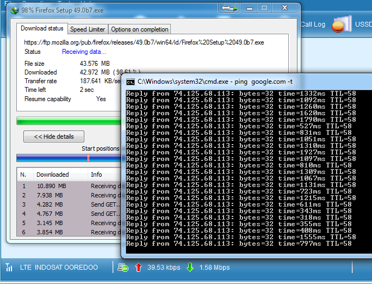Click the network connection status icon
The height and width of the screenshot is (286, 372).
(x=123, y=267)
